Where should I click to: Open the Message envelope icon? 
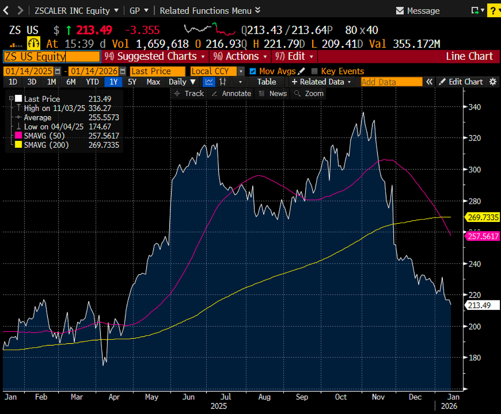(400, 11)
